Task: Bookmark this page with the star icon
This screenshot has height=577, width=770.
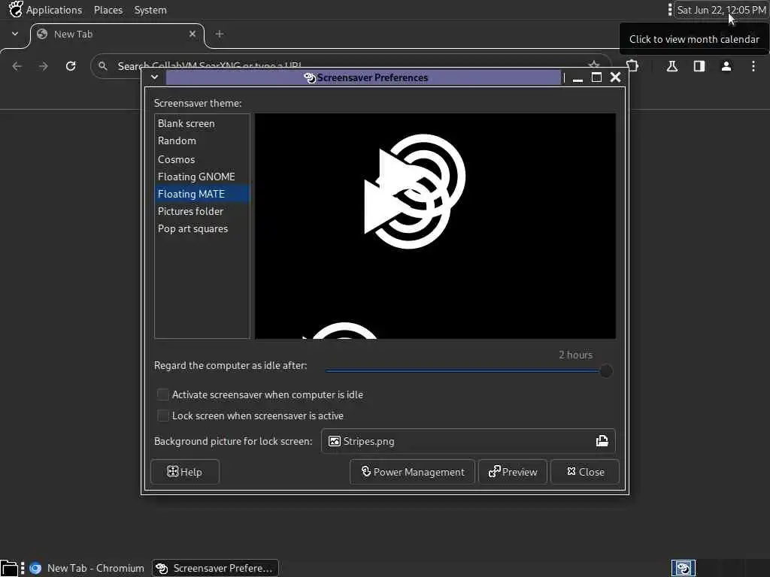Action: 594,65
